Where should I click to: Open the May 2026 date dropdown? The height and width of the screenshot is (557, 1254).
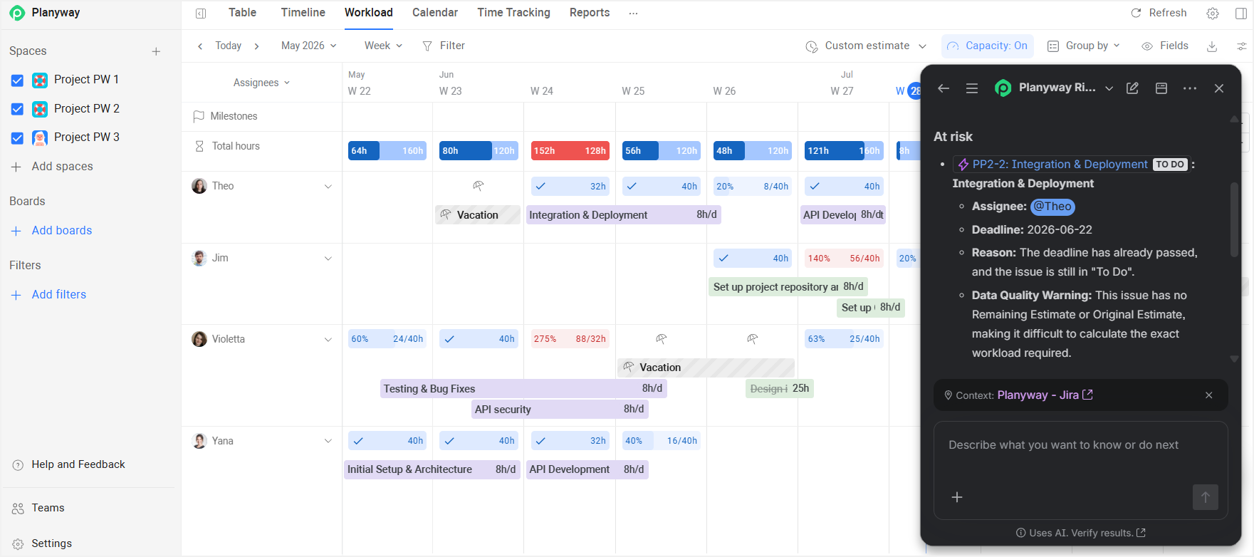(x=309, y=46)
